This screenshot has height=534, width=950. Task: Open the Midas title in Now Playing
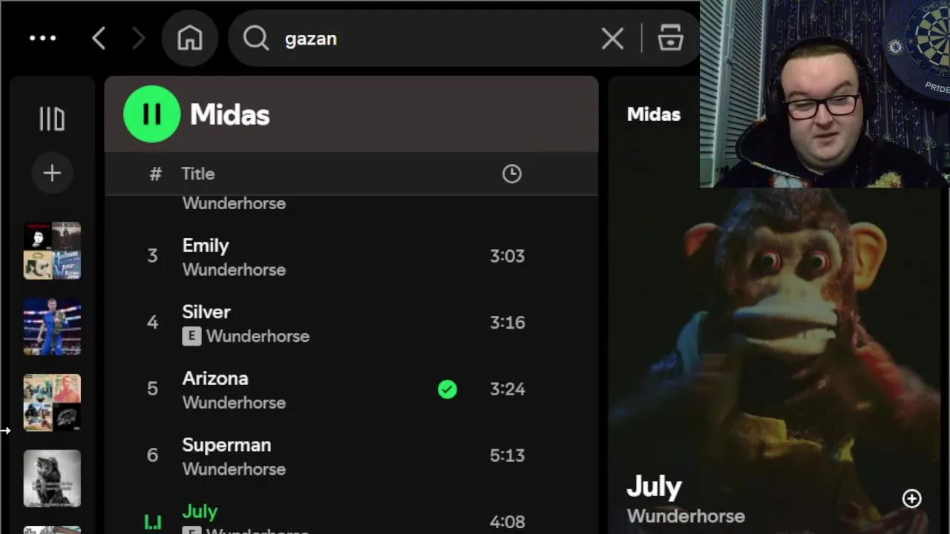click(x=654, y=114)
